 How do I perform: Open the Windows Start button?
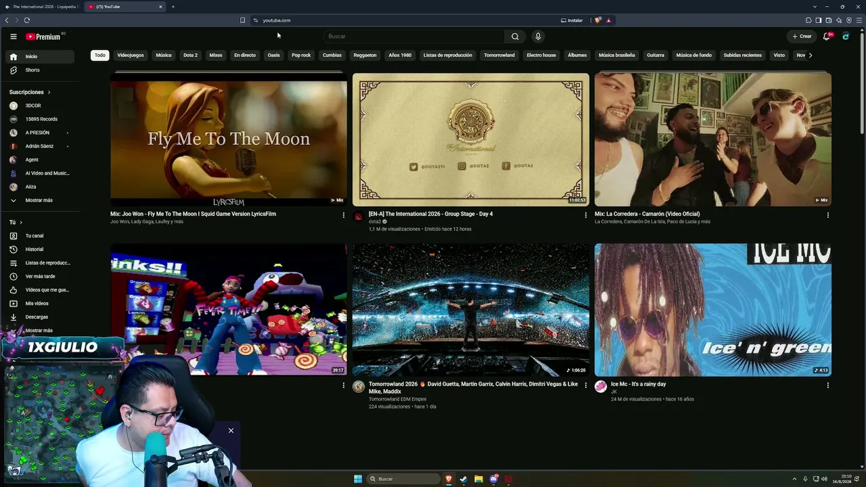(358, 479)
